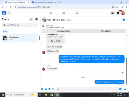Click the "Thanks I'll message you" bubble

[x=109, y=82]
